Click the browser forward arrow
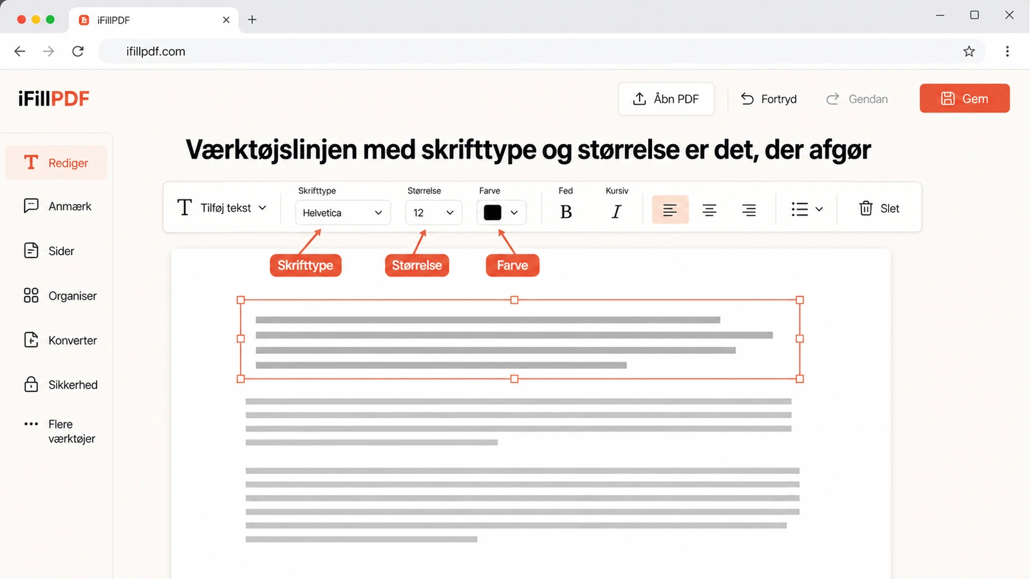This screenshot has height=579, width=1030. point(49,51)
